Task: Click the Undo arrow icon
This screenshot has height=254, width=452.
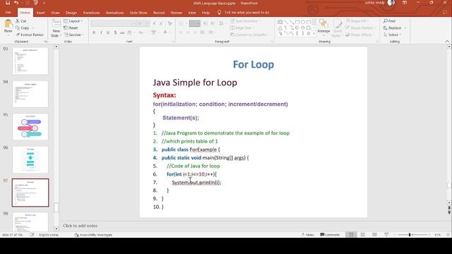Action: coord(16,3)
